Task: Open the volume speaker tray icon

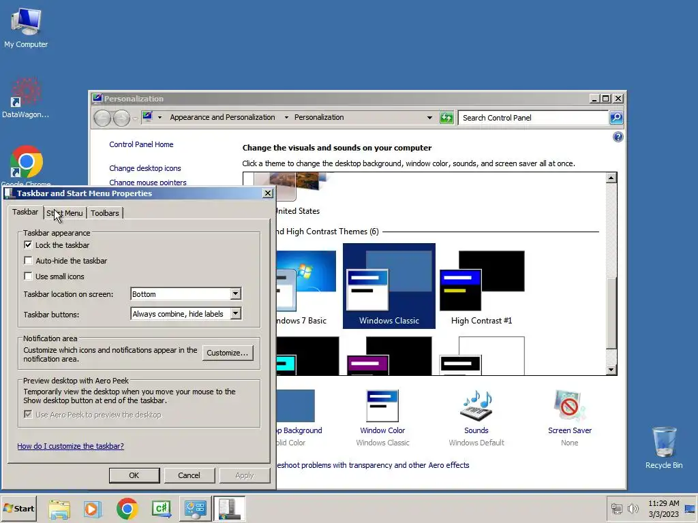Action: click(633, 509)
